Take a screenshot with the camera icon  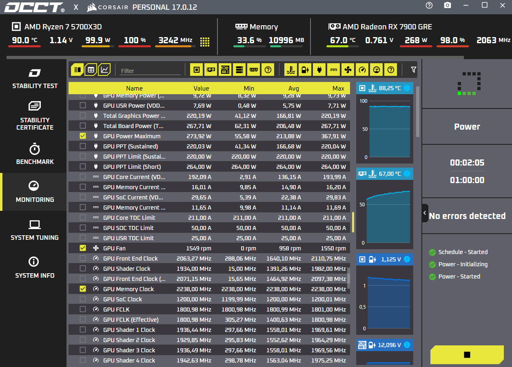click(448, 5)
